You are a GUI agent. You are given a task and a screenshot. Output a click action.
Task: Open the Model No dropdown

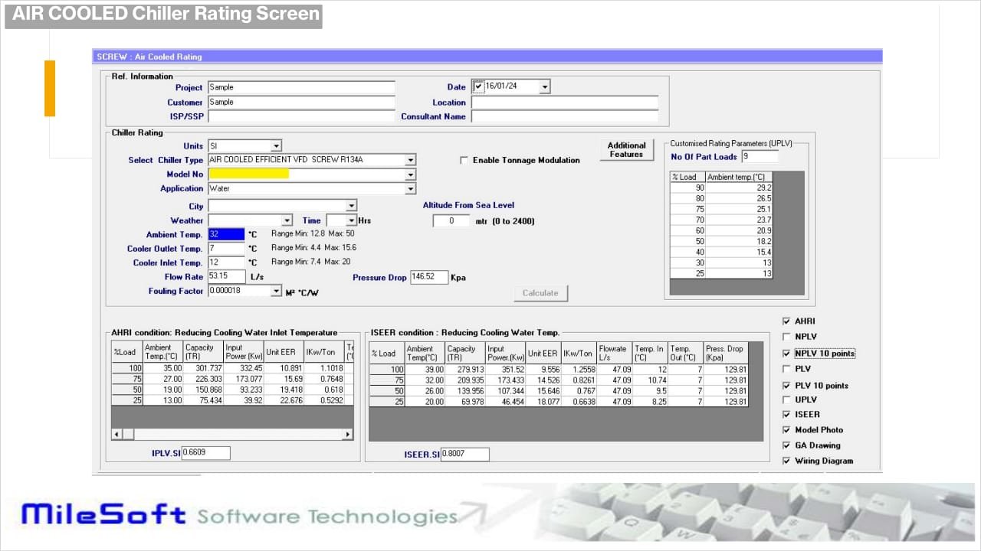[x=411, y=174]
